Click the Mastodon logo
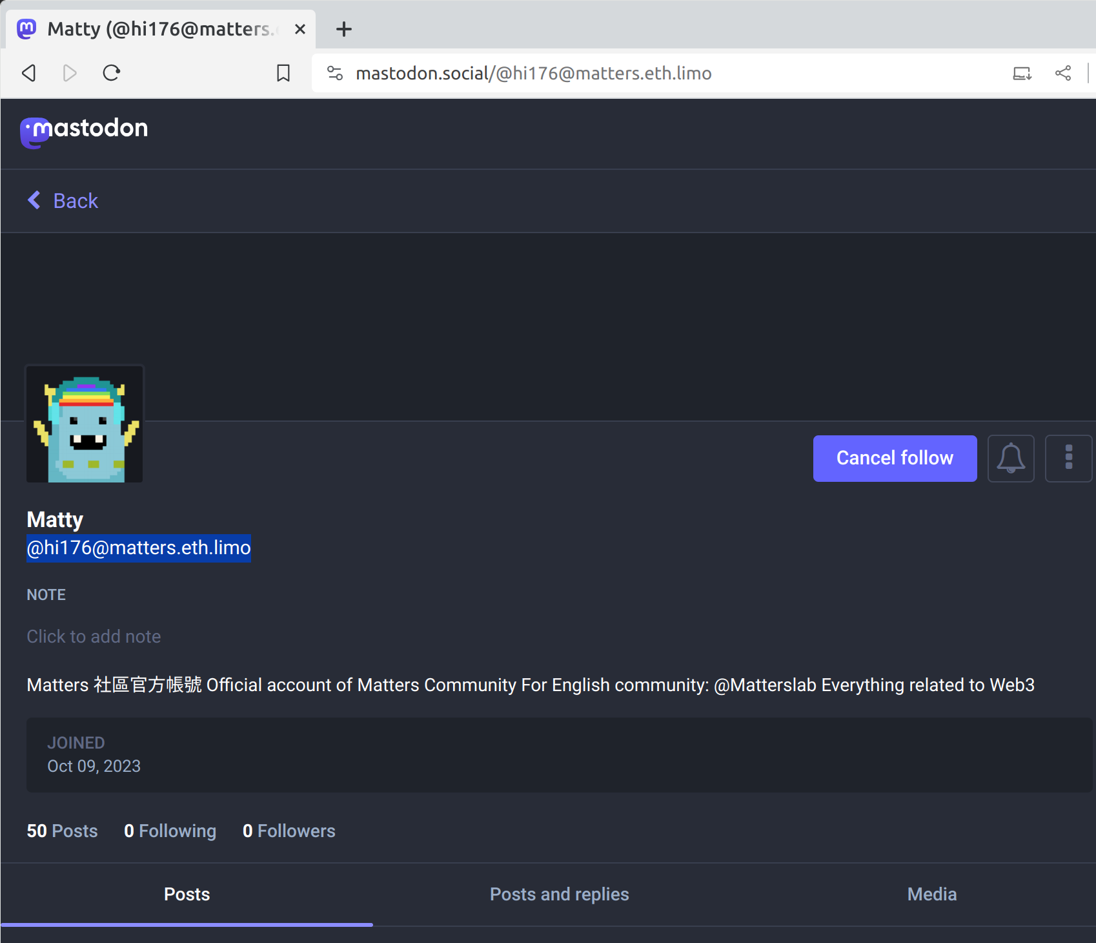The width and height of the screenshot is (1096, 943). coord(84,132)
